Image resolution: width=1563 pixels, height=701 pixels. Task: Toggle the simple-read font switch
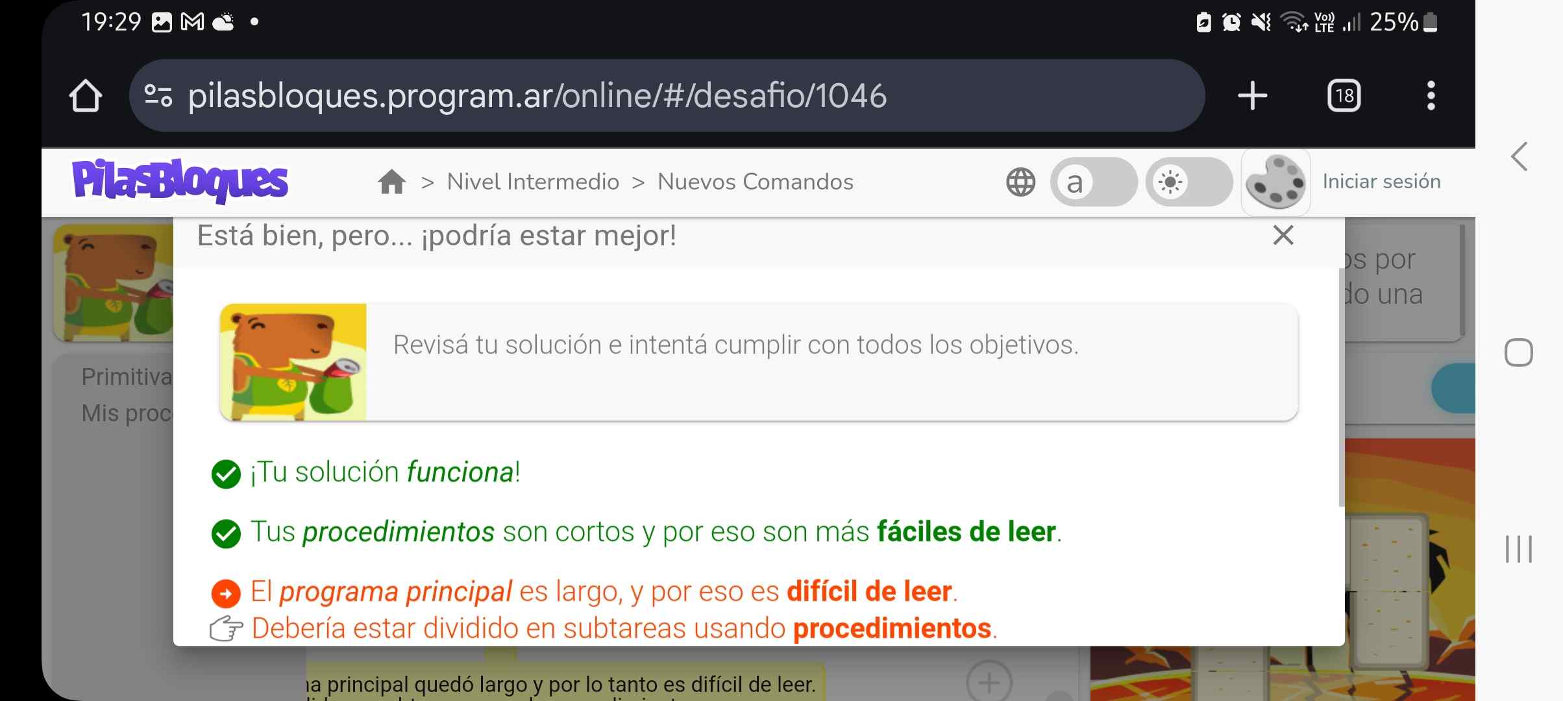pos(1093,182)
